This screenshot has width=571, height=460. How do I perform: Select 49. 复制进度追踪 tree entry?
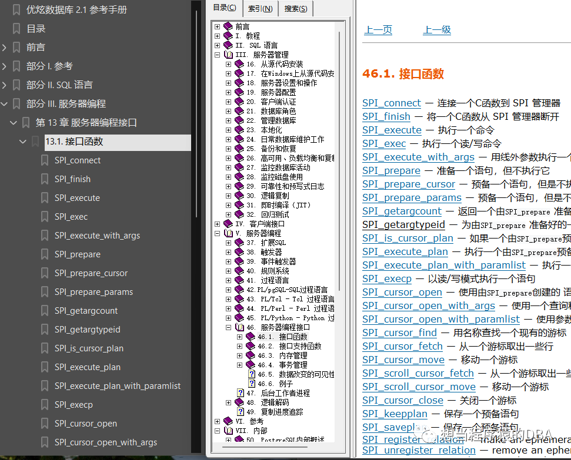pyautogui.click(x=275, y=412)
